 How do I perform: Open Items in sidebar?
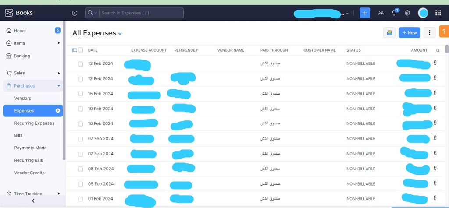(x=19, y=43)
